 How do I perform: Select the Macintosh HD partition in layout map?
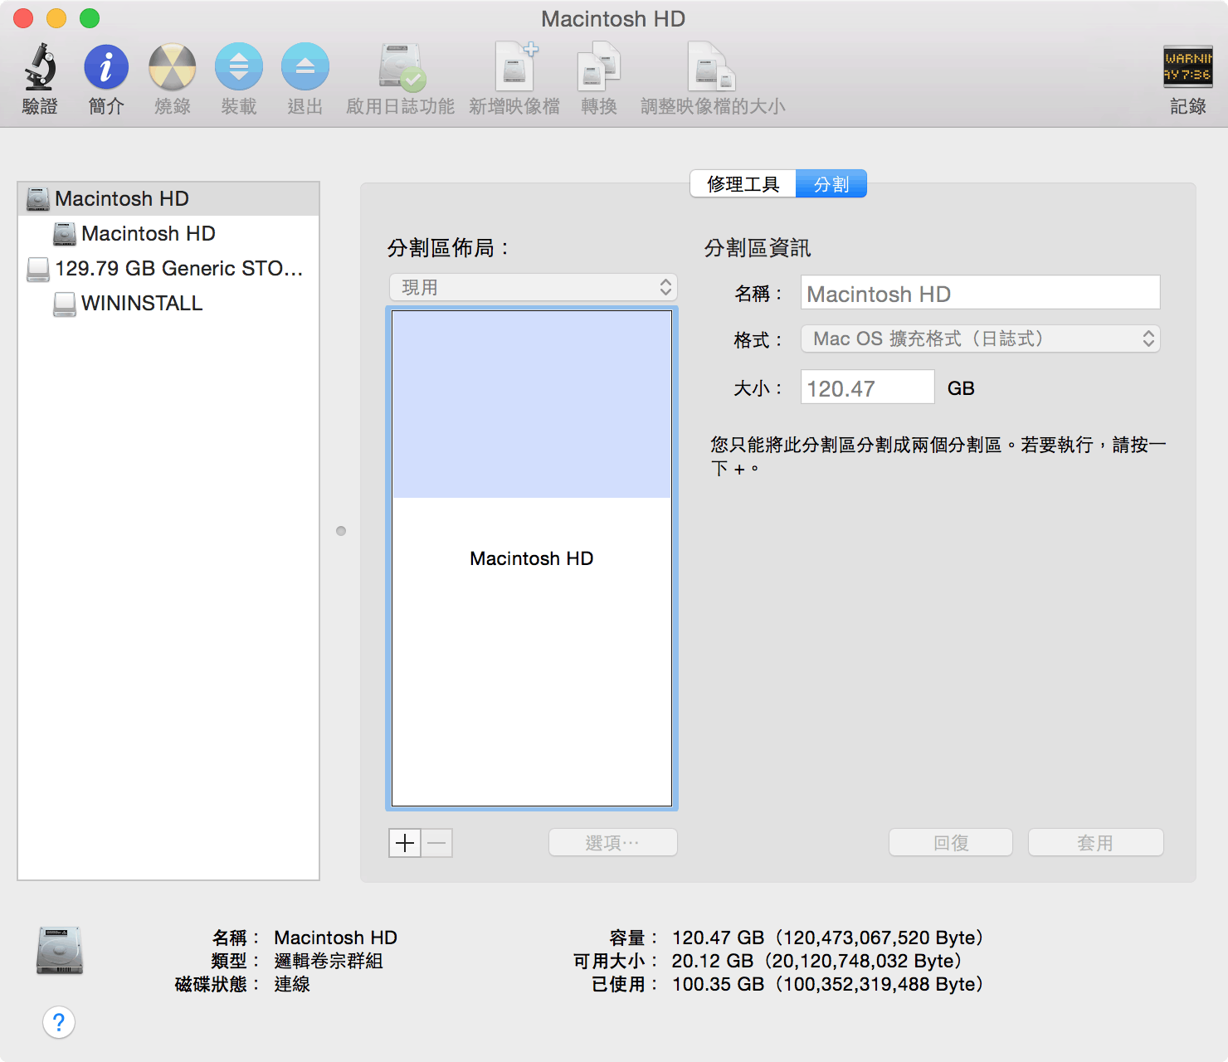click(532, 558)
